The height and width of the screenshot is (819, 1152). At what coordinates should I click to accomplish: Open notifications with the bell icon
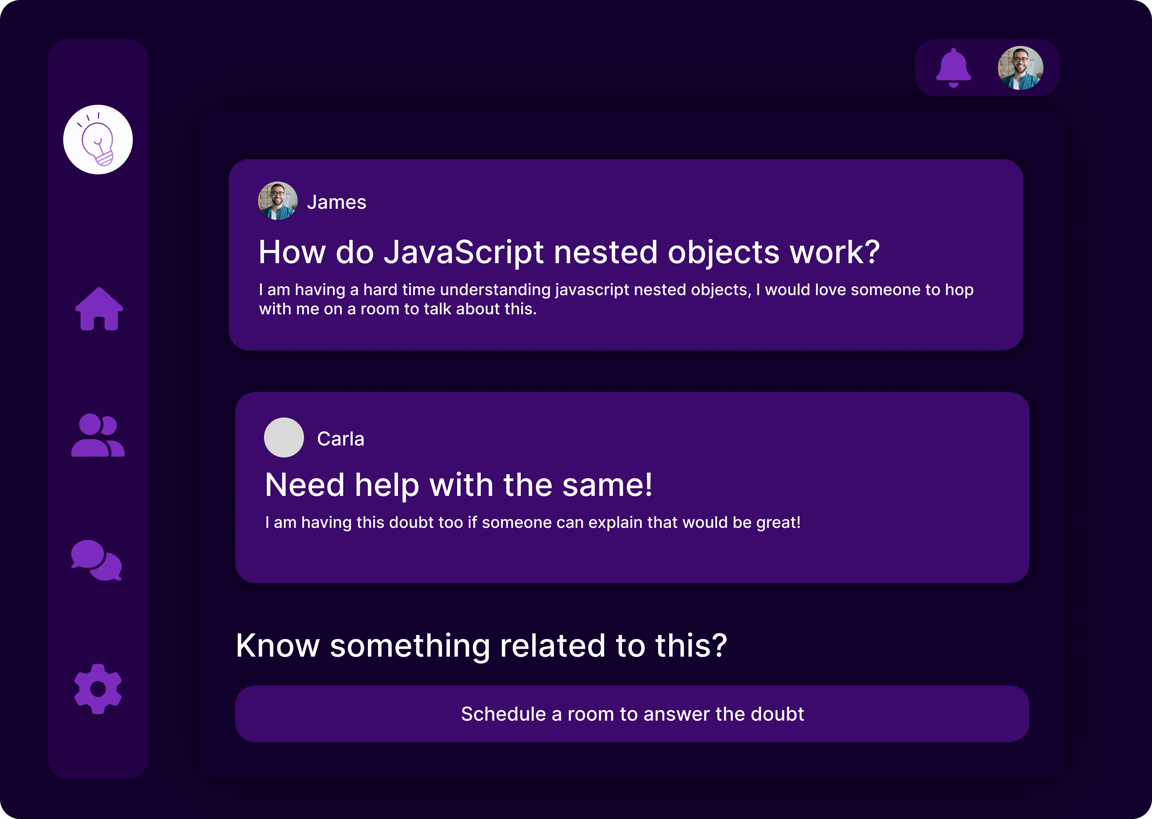pos(953,68)
